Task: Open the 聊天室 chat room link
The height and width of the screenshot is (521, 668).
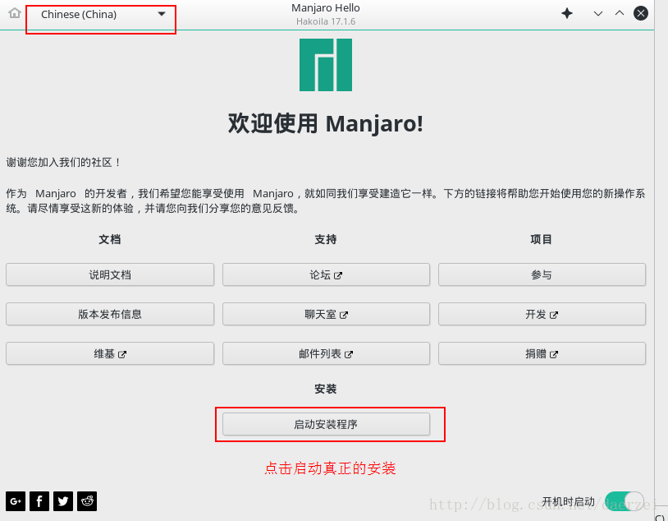Action: (x=326, y=314)
